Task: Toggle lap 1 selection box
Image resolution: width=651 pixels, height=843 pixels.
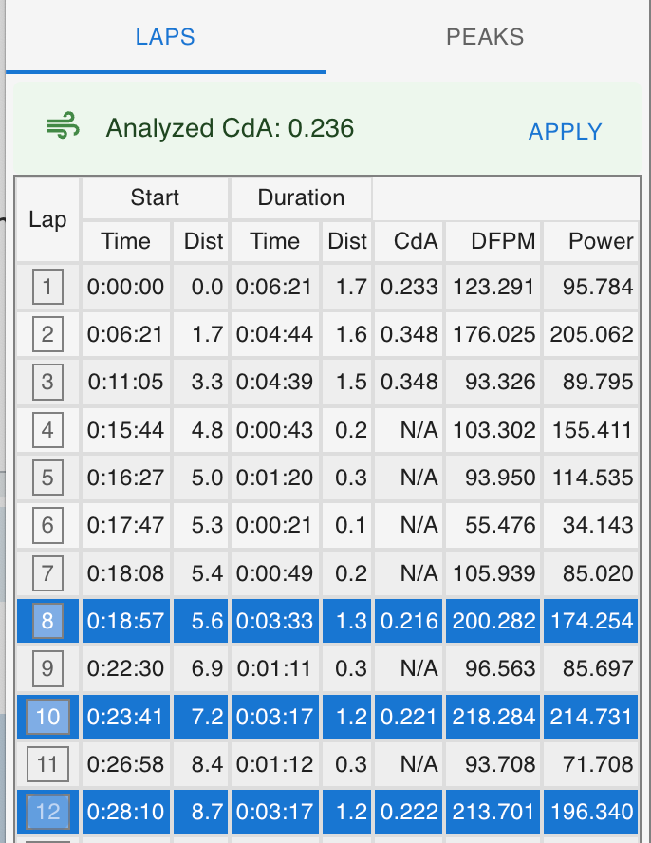Action: (47, 287)
